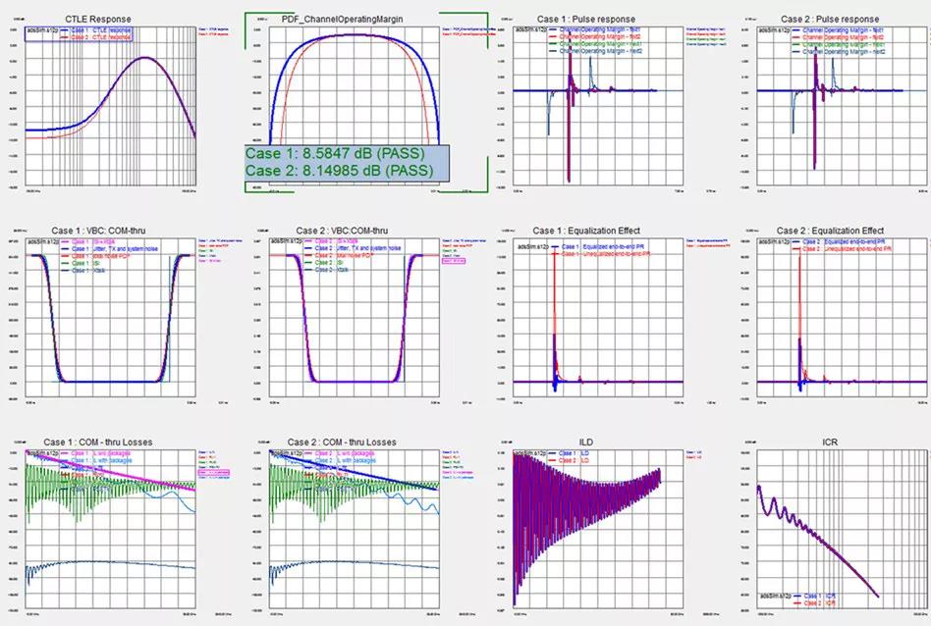Click Case 2 : ICR legend entry
This screenshot has height=626, width=931.
tap(815, 602)
